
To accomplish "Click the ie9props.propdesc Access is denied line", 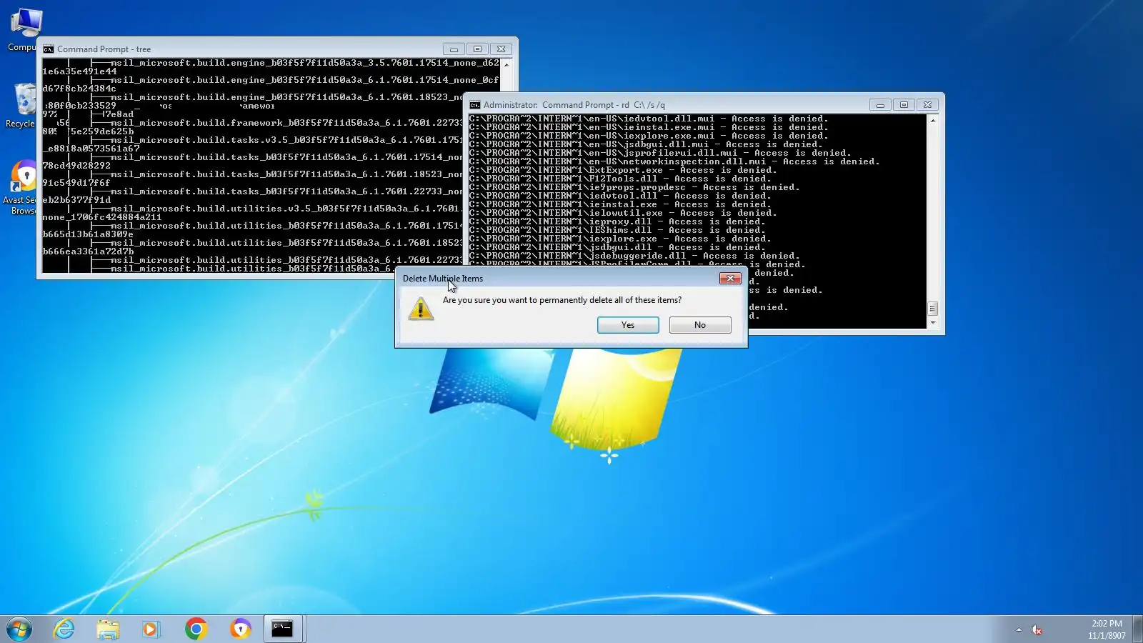I will (634, 187).
